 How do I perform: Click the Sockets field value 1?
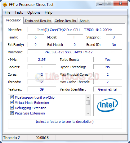click(42, 67)
